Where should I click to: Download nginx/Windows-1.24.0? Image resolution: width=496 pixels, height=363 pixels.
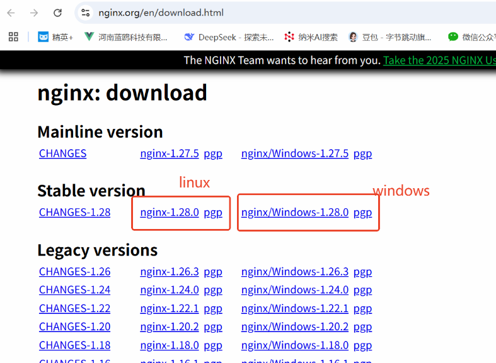295,290
